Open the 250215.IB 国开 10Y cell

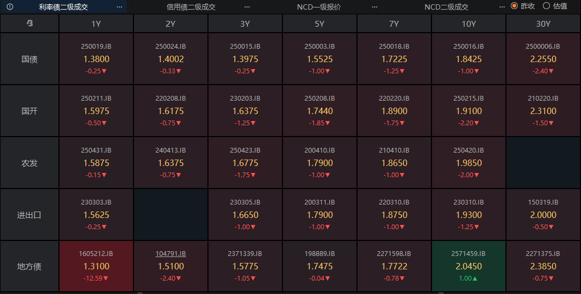pyautogui.click(x=468, y=111)
